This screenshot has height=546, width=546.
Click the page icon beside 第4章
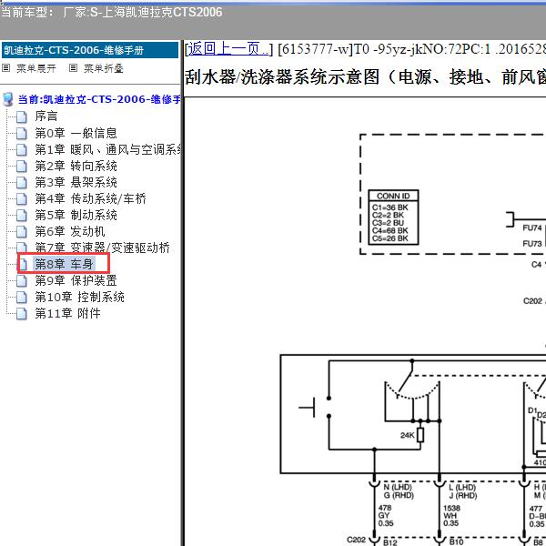click(22, 199)
